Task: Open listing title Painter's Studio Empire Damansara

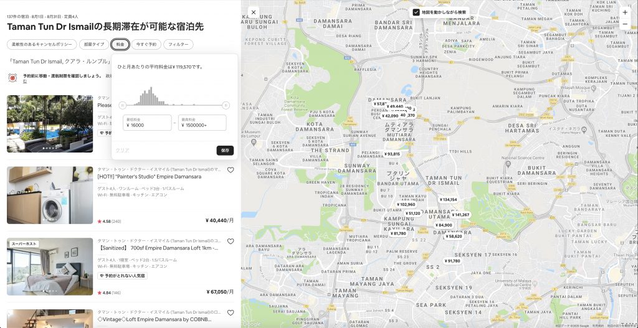Action: [x=150, y=177]
